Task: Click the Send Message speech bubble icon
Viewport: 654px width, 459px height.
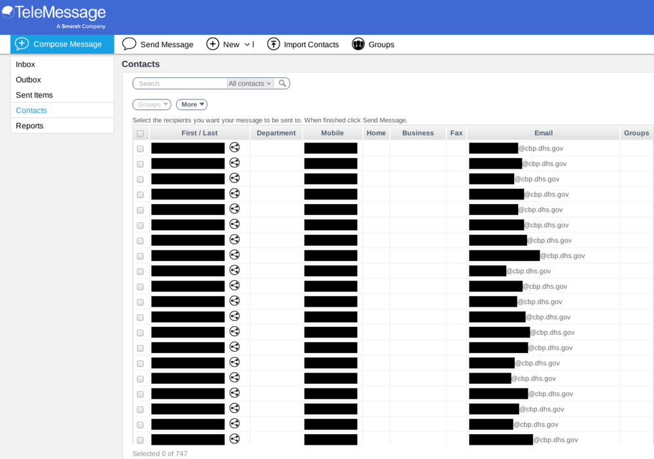Action: pyautogui.click(x=129, y=44)
